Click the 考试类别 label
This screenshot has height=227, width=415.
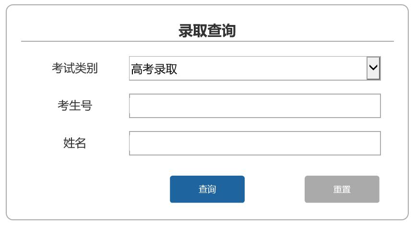point(75,68)
